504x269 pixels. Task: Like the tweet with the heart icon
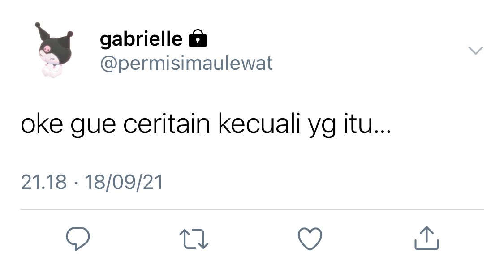click(310, 239)
